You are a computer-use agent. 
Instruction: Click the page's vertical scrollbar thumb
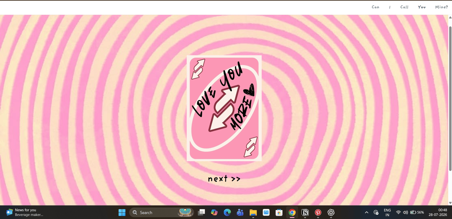pyautogui.click(x=450, y=99)
